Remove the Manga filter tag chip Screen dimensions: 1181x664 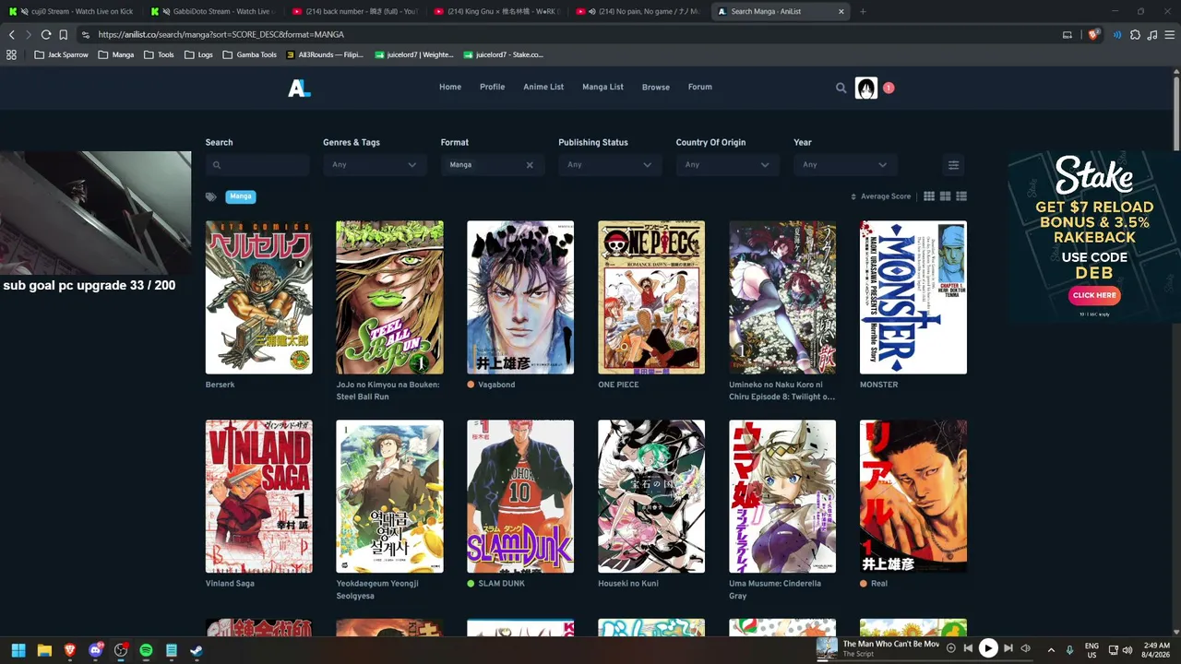point(240,196)
